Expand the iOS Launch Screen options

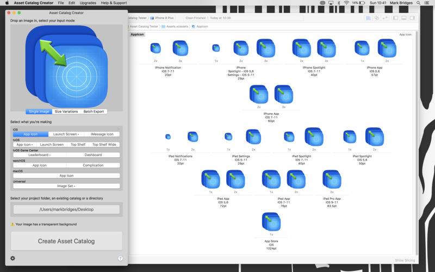coord(66,134)
